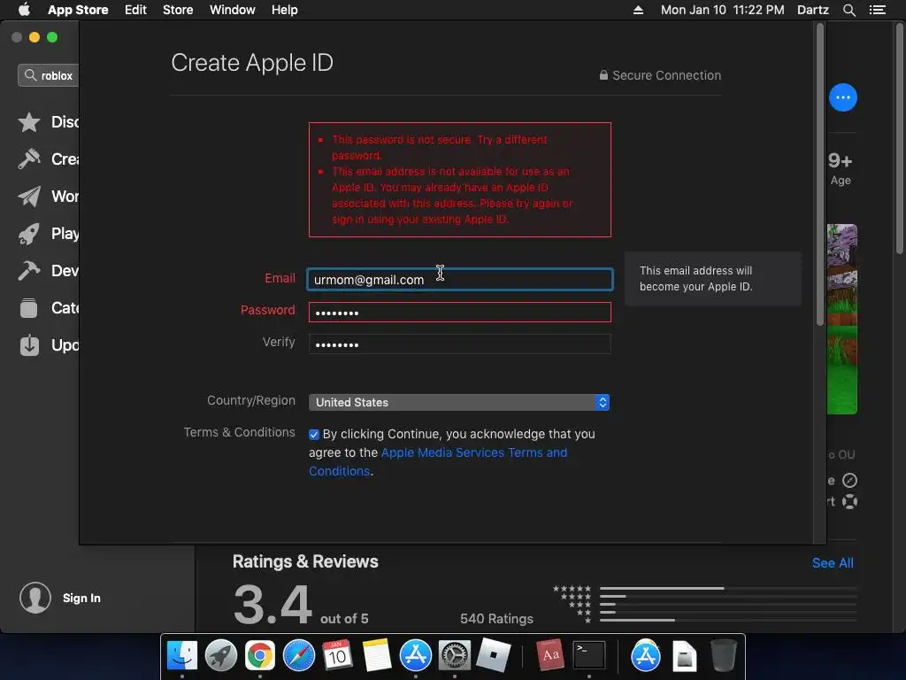Open the Trash in the dock
Image resolution: width=906 pixels, height=680 pixels.
tap(723, 656)
